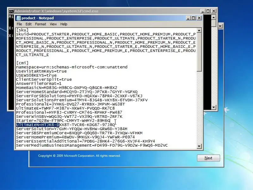Click the ServerHomePremium key line

click(x=75, y=137)
